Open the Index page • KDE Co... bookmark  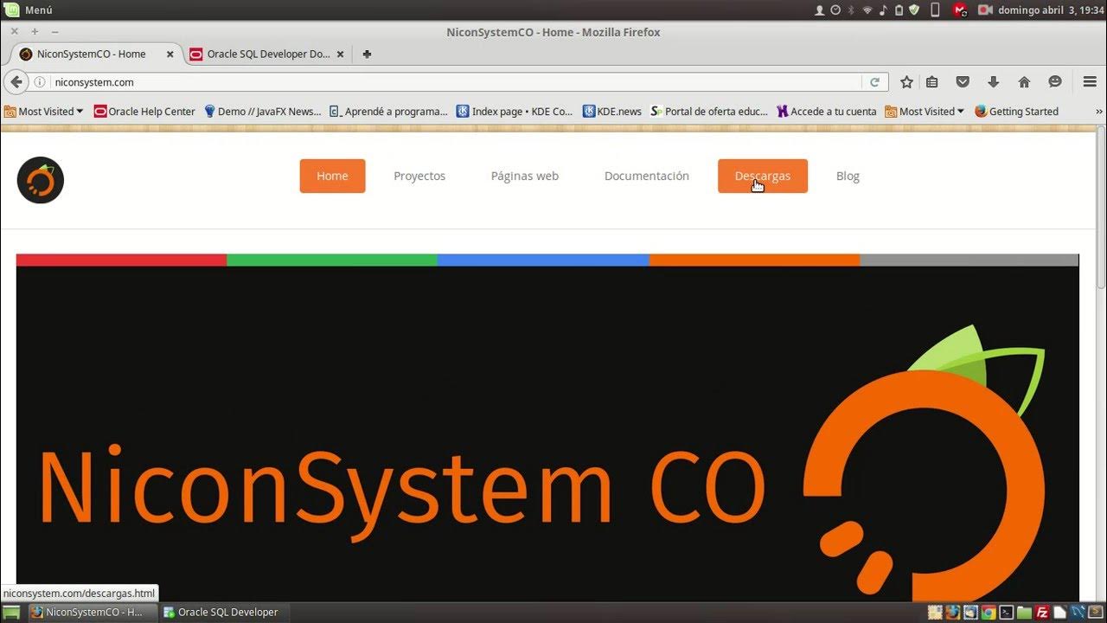[x=515, y=112]
